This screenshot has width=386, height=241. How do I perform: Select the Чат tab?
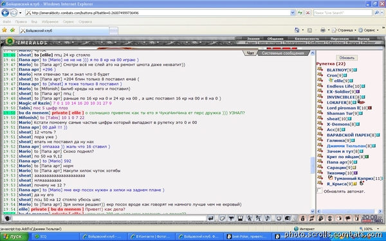[250, 53]
